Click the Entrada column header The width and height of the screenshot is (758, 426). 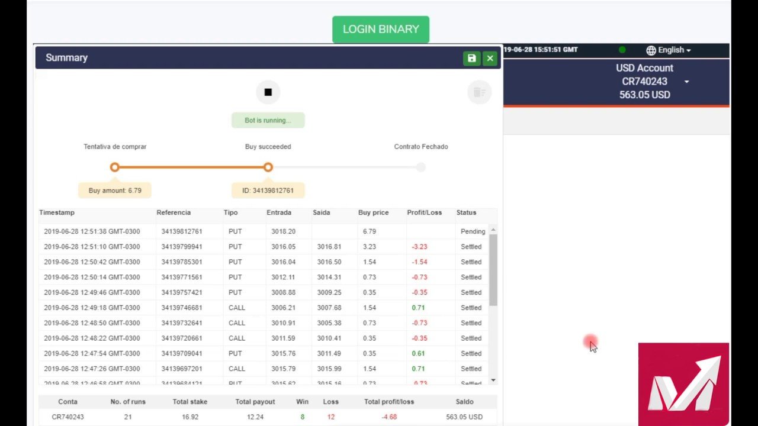pos(279,212)
